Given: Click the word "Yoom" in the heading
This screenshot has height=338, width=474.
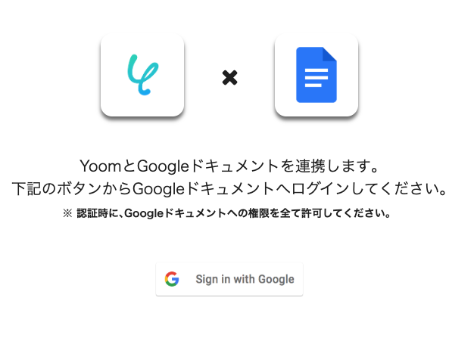Looking at the screenshot, I should [101, 166].
